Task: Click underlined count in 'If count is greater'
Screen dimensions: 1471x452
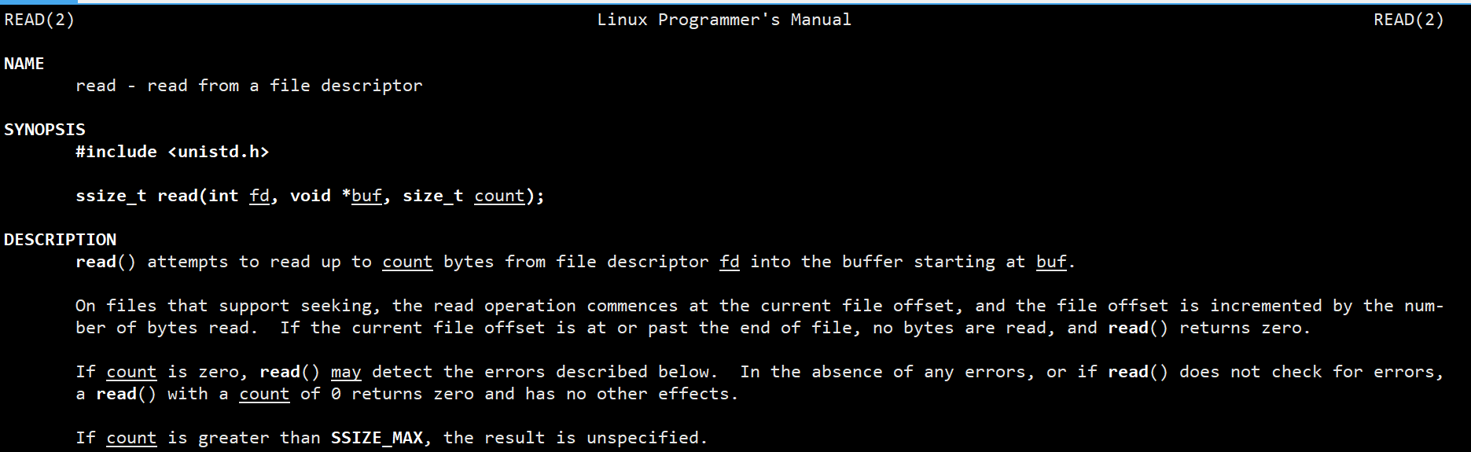Action: click(x=131, y=438)
